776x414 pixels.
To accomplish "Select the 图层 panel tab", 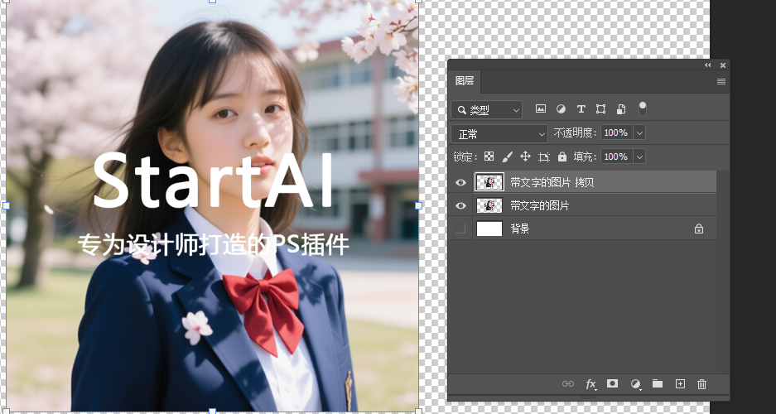I will click(x=465, y=81).
